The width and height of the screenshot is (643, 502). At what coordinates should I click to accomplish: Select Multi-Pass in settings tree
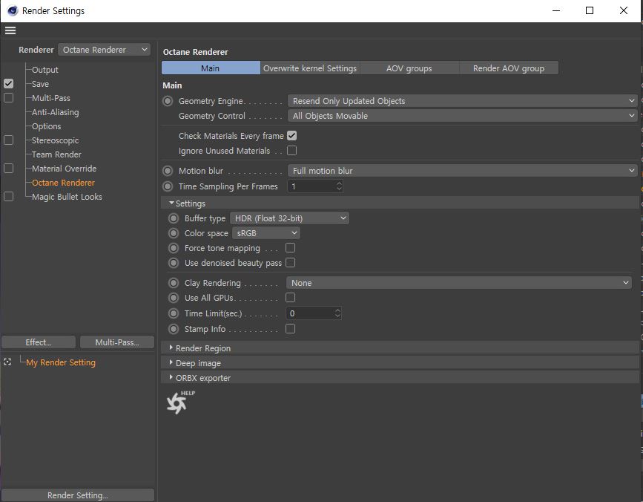[x=51, y=98]
